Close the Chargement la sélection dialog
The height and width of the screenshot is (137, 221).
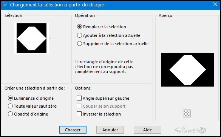215,5
